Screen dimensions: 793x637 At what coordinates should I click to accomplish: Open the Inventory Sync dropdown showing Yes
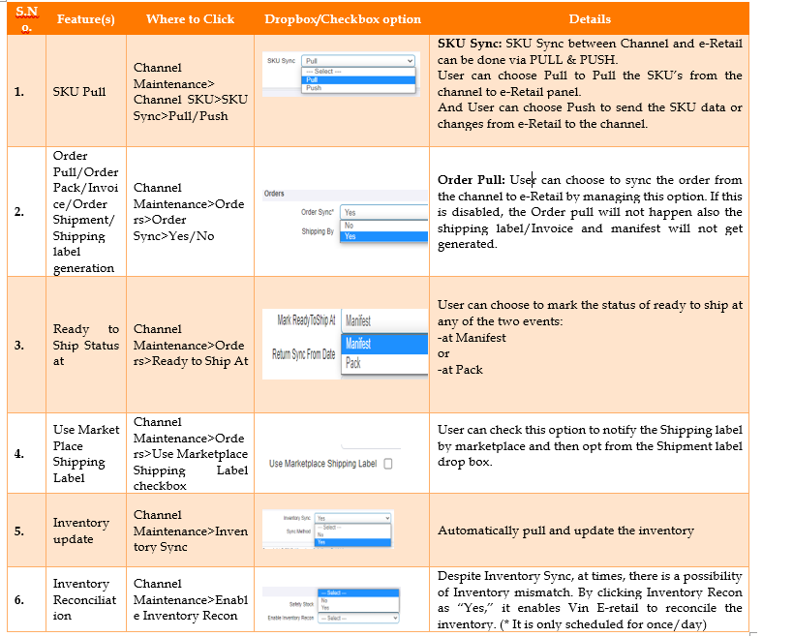coord(353,518)
